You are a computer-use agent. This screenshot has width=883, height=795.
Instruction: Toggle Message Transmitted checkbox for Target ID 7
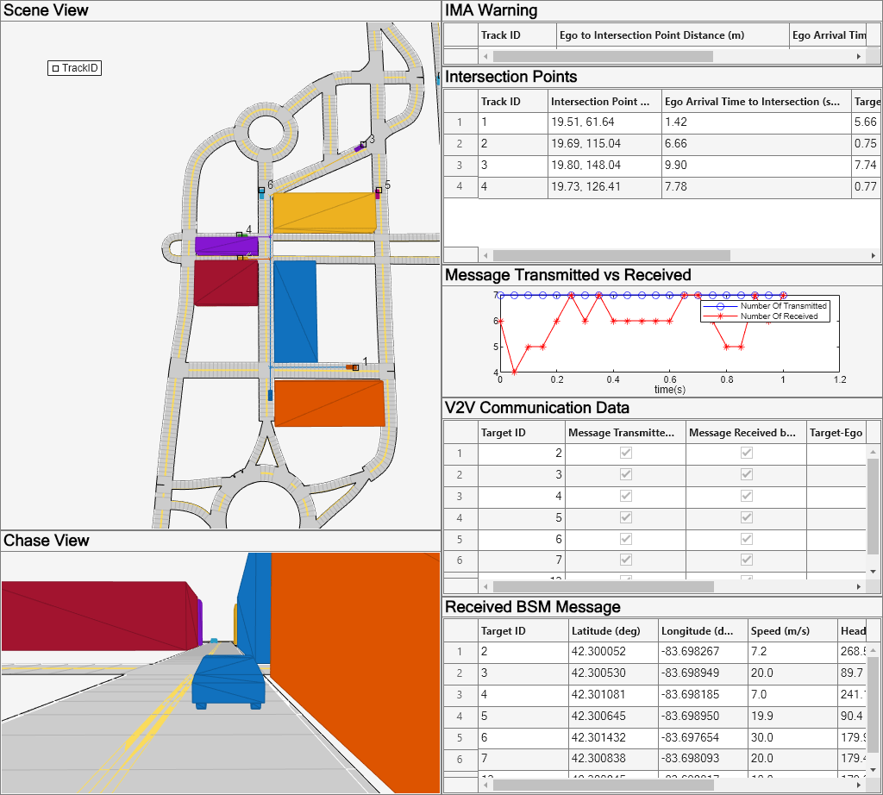(x=626, y=560)
